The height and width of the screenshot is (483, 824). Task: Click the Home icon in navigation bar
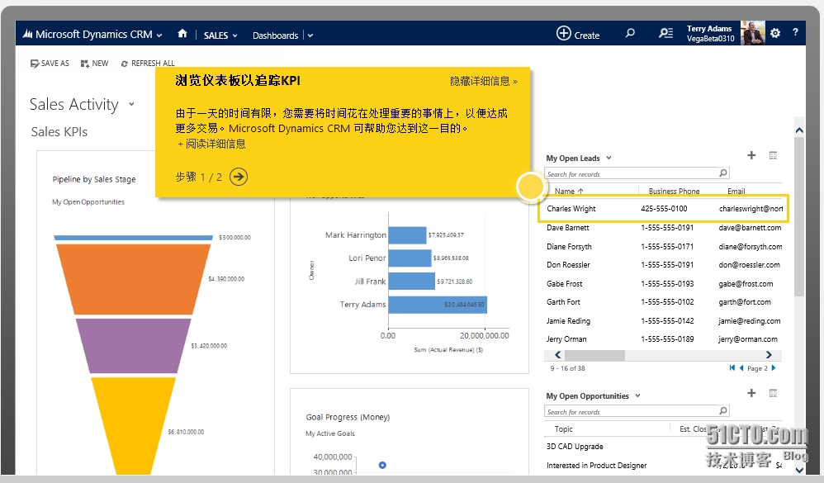[x=182, y=34]
